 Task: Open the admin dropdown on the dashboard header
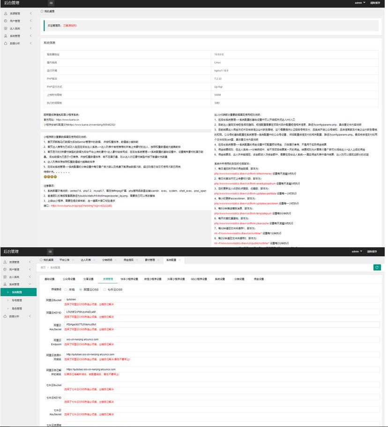pyautogui.click(x=360, y=3)
